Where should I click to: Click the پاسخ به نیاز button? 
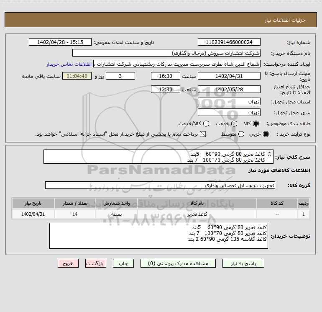(x=243, y=263)
